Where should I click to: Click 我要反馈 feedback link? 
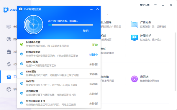pos(145,5)
